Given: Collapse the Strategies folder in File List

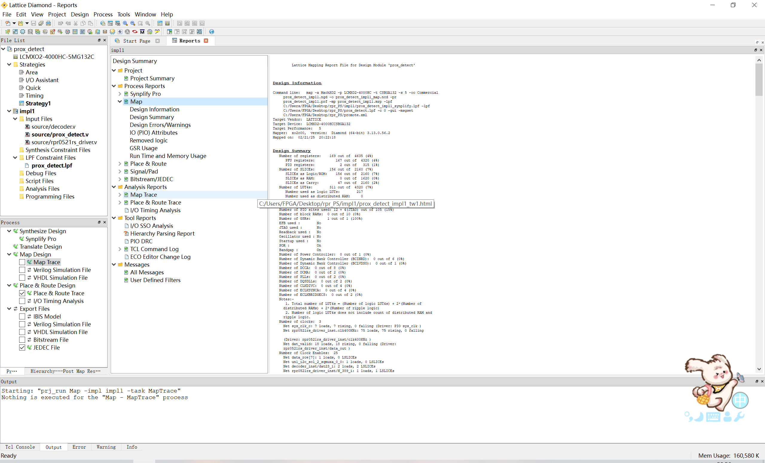Looking at the screenshot, I should [9, 64].
